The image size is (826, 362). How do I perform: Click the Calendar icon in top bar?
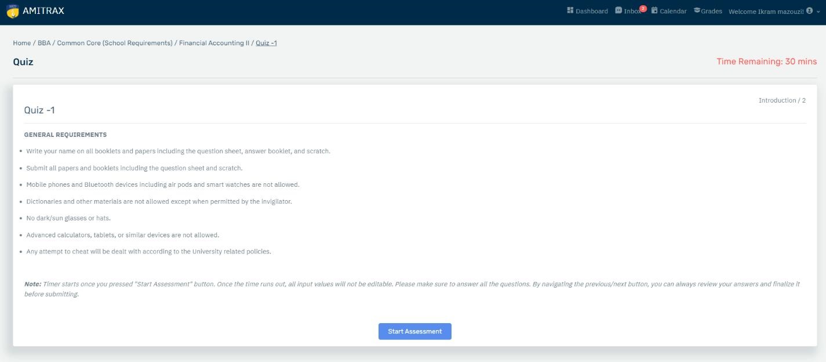coord(654,10)
